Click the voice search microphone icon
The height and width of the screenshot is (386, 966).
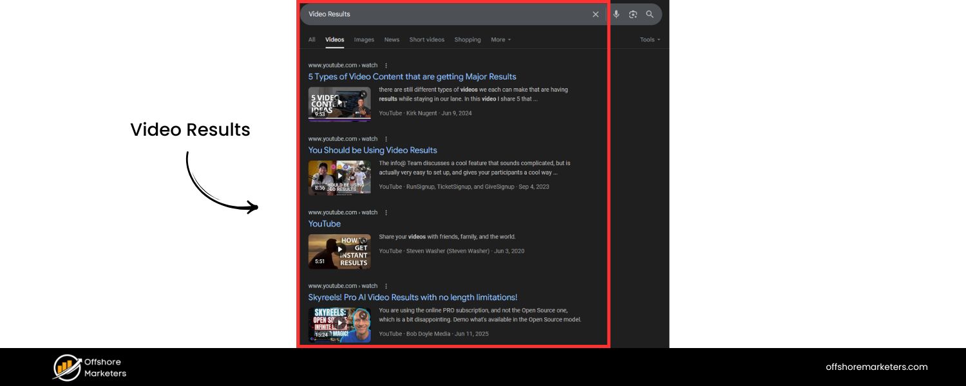click(x=616, y=14)
